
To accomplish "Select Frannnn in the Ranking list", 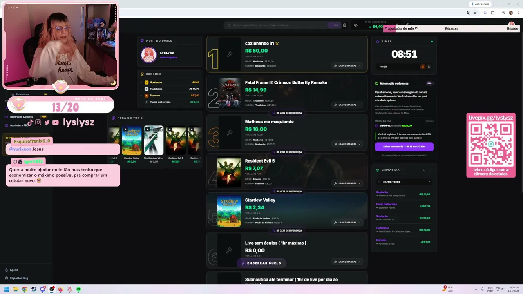I will [170, 96].
